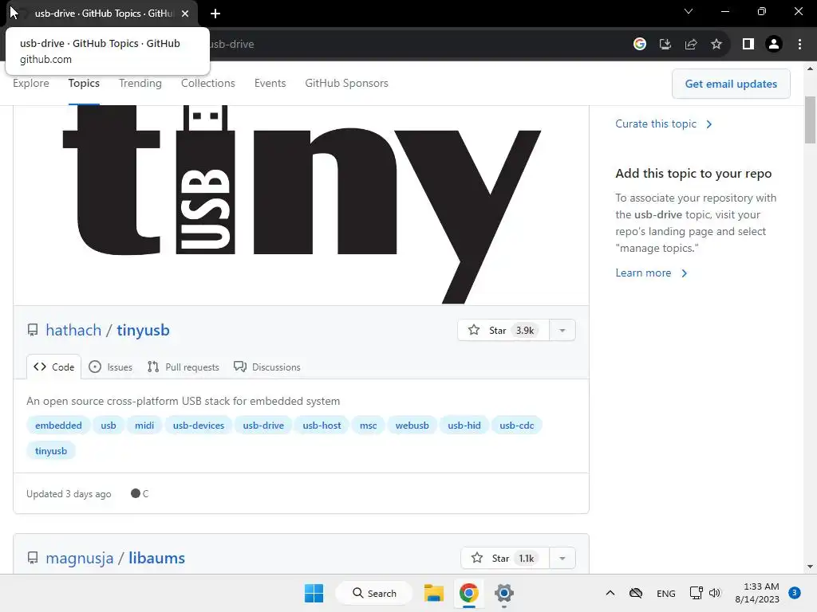This screenshot has width=817, height=612.
Task: Open Settings from the taskbar
Action: (504, 593)
